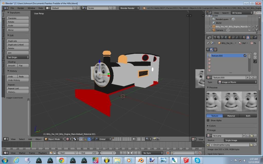This screenshot has height=164, width=263.
Task: Toggle viewport visibility of Billy_the_Hill object
Action: 249,26
